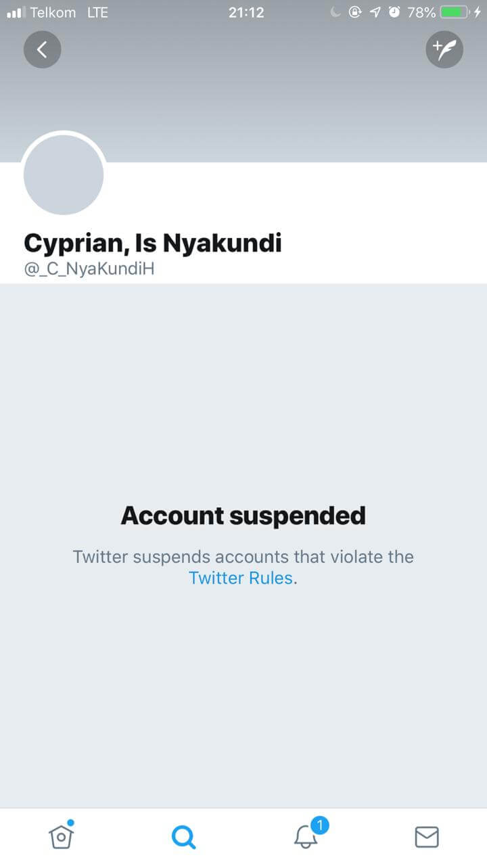Screen dimensions: 487x866
Task: Open the Notifications bell tab
Action: [x=306, y=836]
